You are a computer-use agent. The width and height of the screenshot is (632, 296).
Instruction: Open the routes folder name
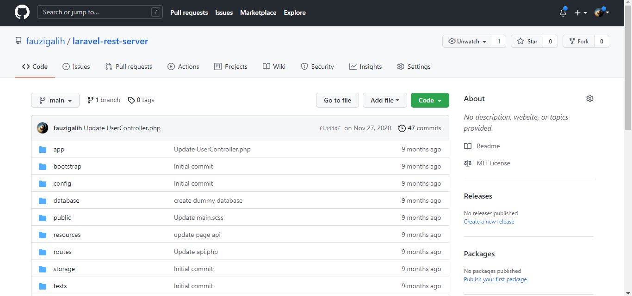[x=62, y=252]
